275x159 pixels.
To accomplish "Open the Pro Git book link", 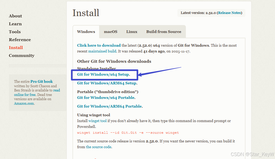I will tap(42, 81).
